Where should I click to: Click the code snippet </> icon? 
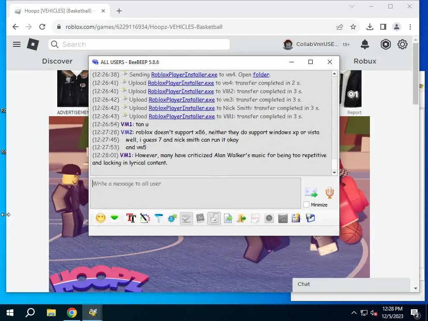click(255, 218)
